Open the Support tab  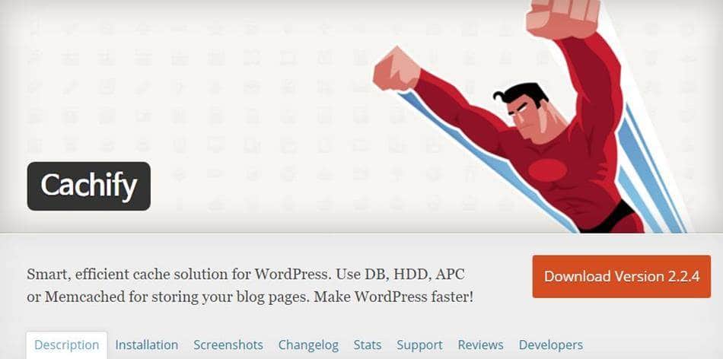pos(419,345)
